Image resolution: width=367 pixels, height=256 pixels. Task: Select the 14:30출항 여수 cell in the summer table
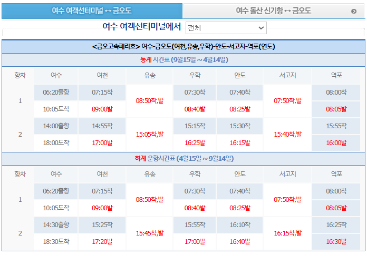[56, 224]
